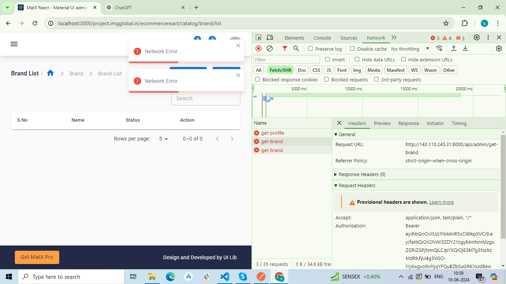
Task: Open the Rows per page dropdown
Action: [x=163, y=139]
